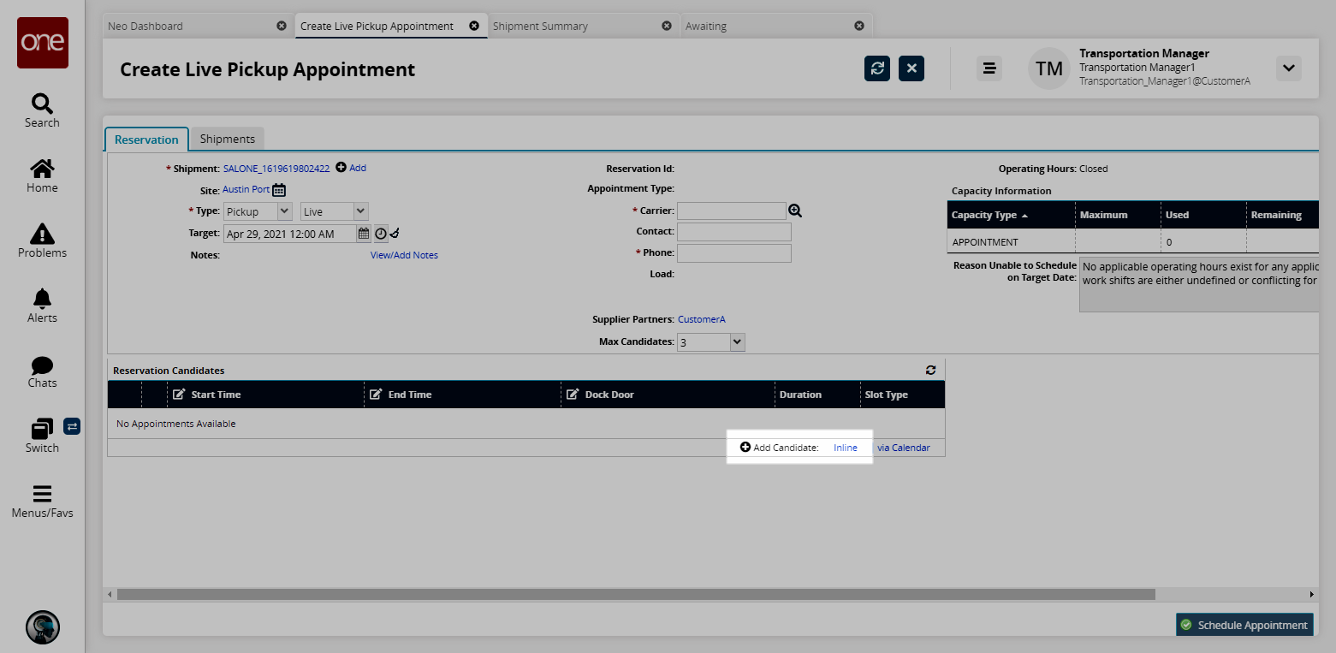Refresh the Reservation Candidates table
This screenshot has width=1336, height=653.
point(930,371)
